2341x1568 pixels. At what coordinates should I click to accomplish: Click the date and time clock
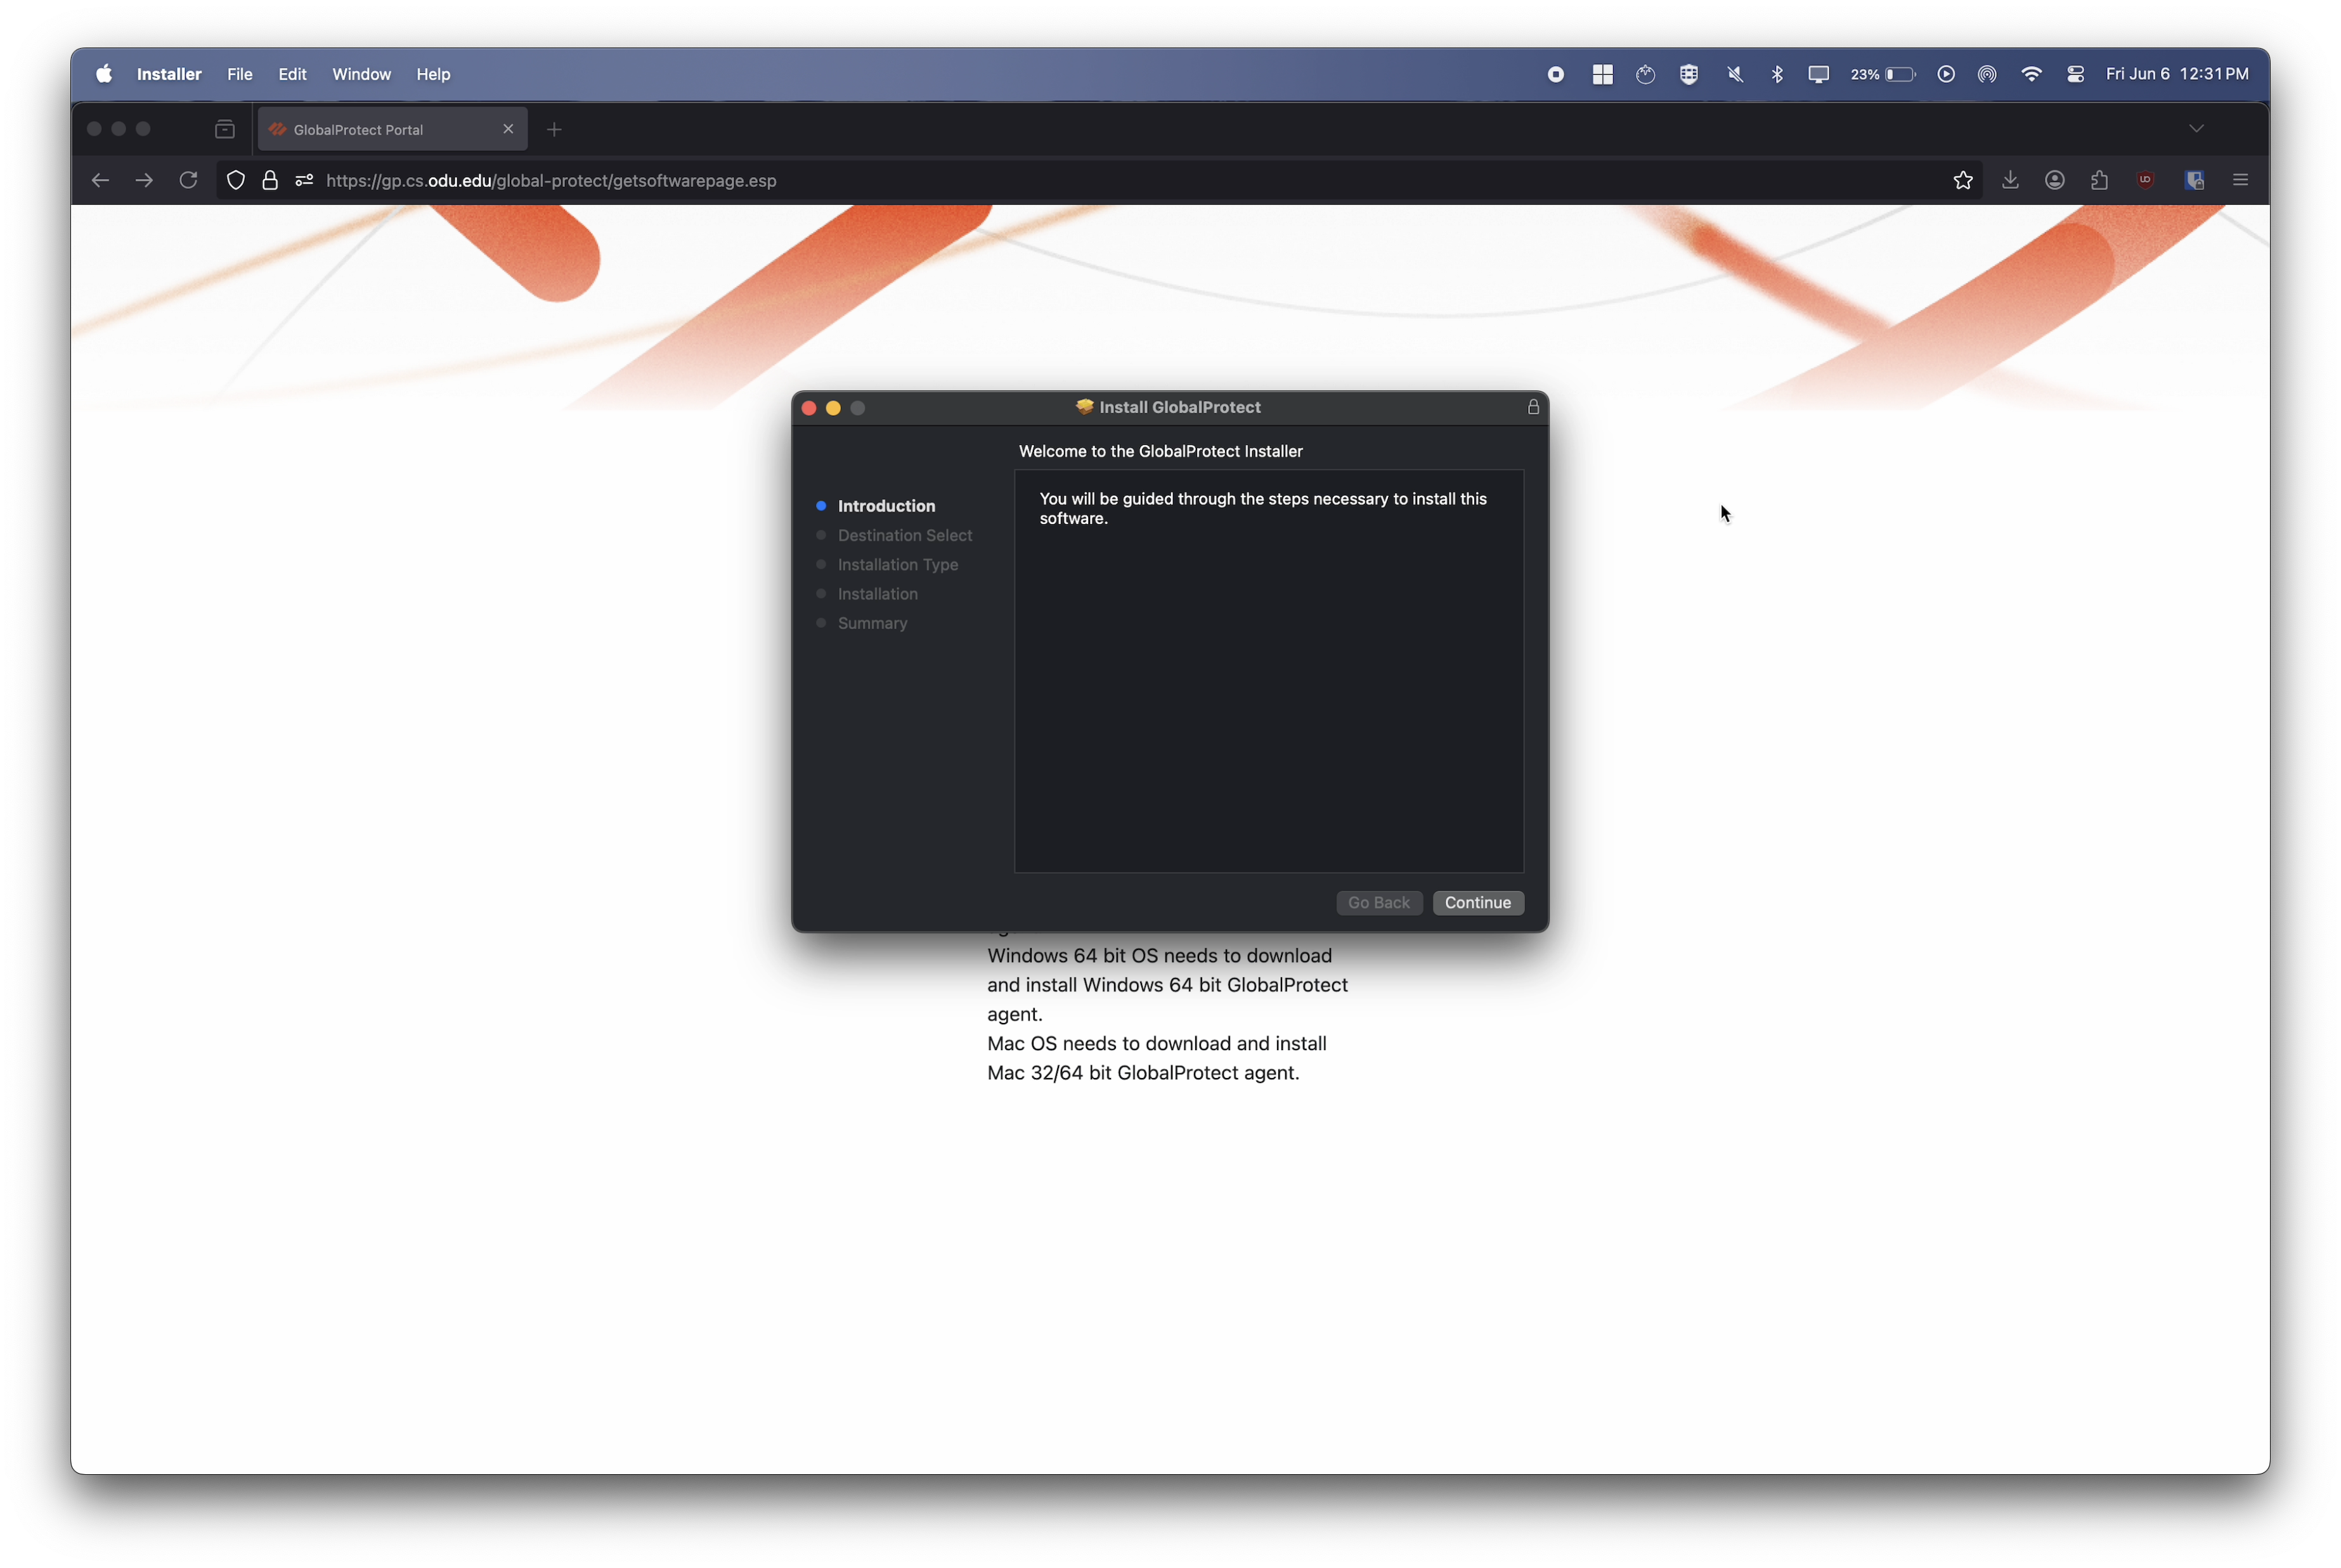coord(2177,74)
